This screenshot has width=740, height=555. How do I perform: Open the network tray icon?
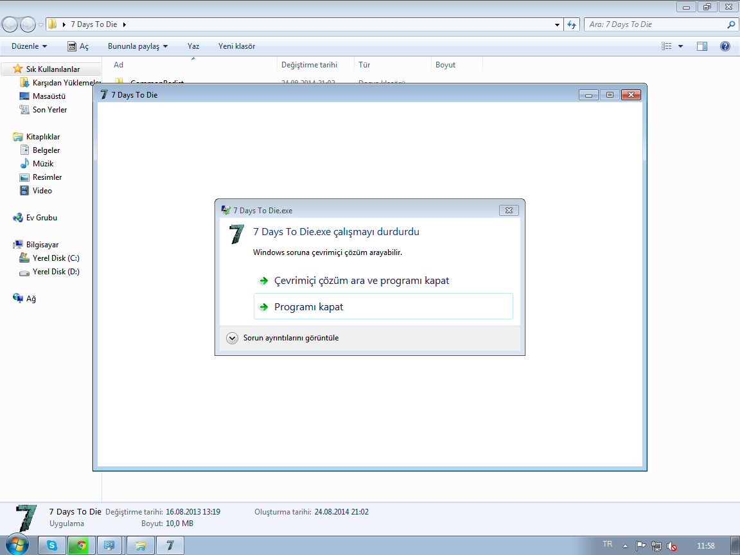[x=656, y=546]
